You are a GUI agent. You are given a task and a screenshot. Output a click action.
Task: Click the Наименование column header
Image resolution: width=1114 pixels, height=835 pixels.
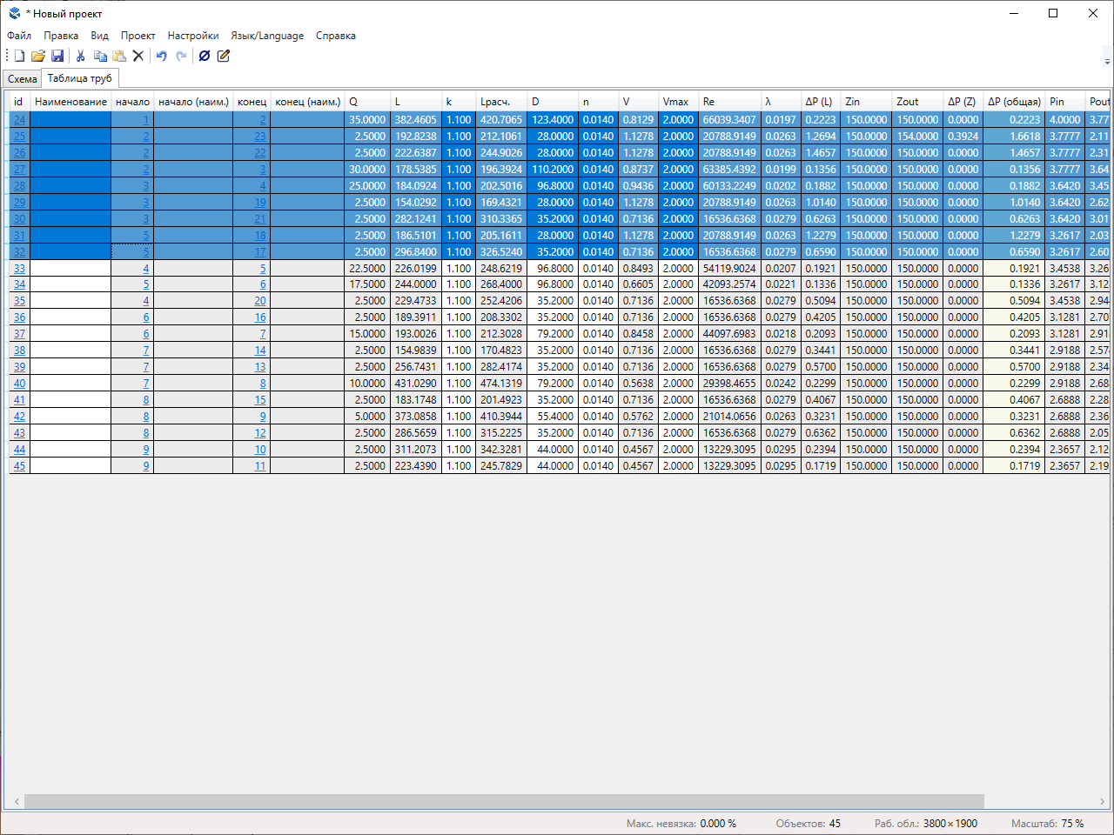[x=70, y=102]
